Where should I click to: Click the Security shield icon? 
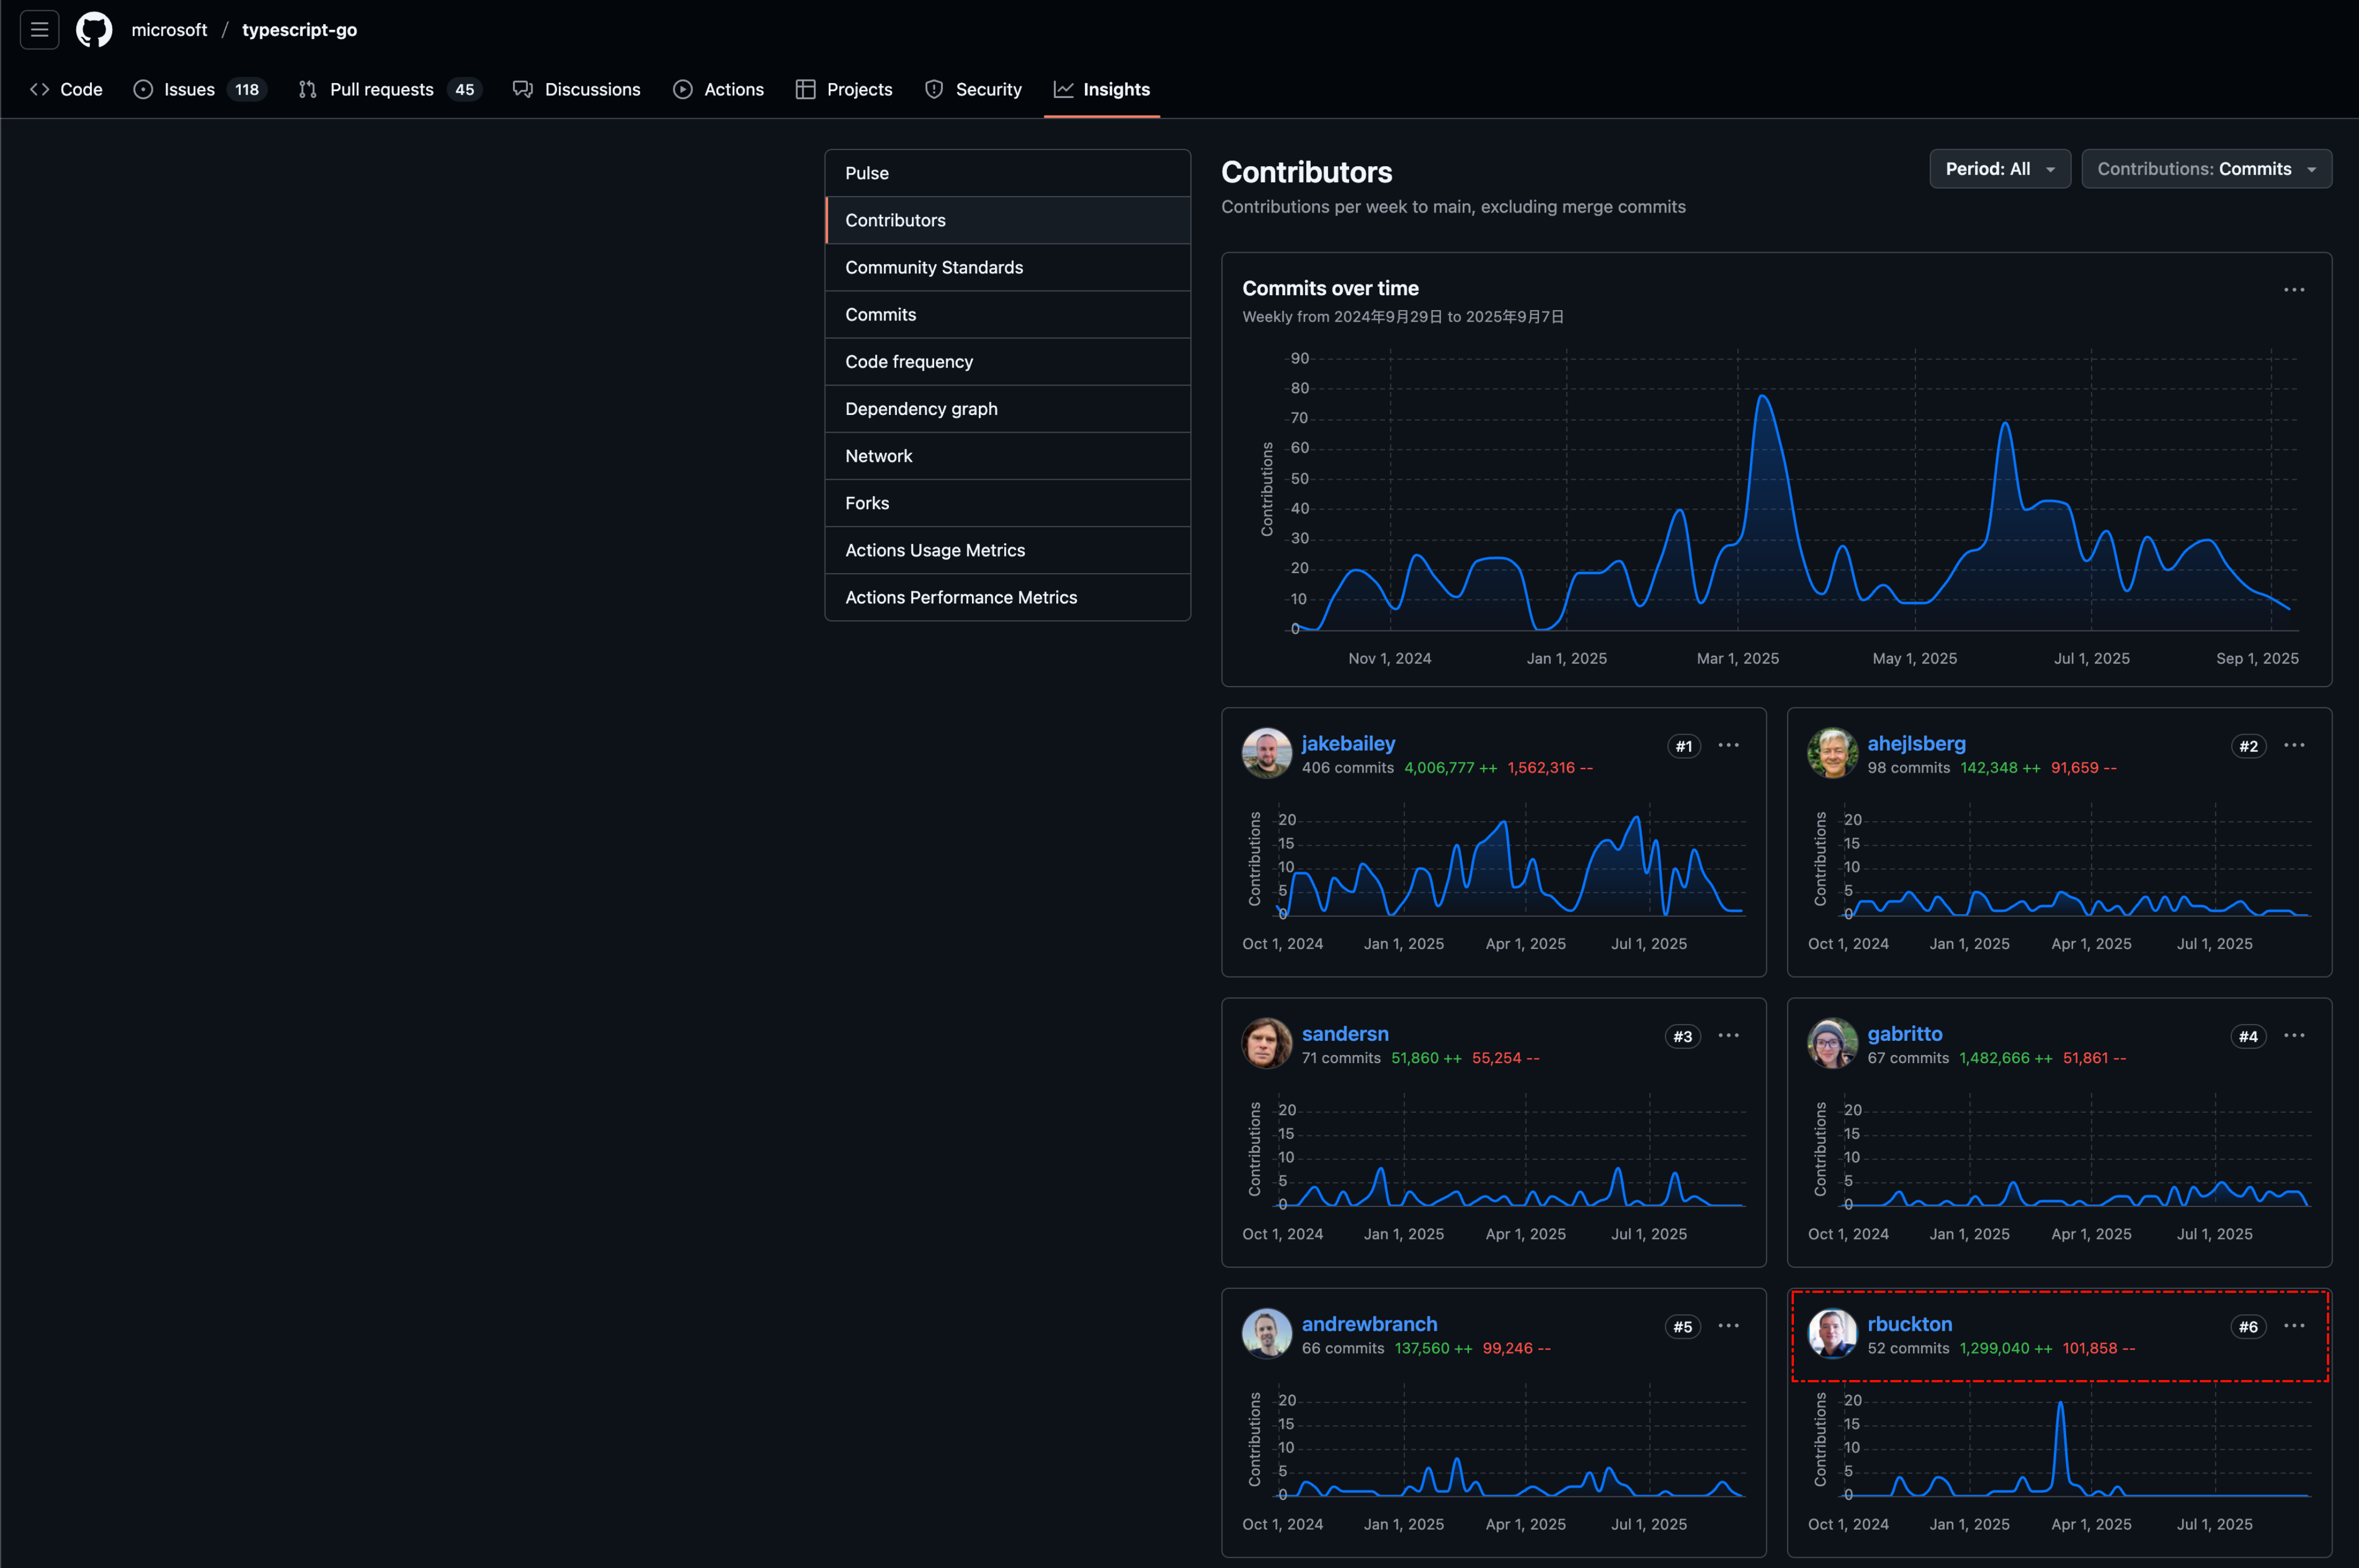pyautogui.click(x=934, y=89)
